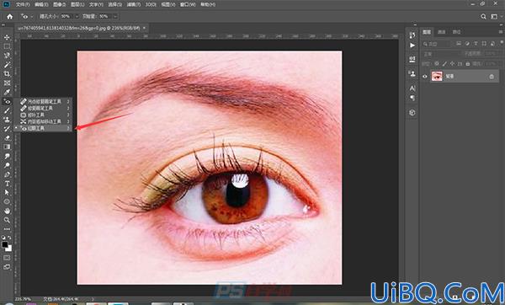Expand the Pupil Size dropdown arrow

coord(77,17)
